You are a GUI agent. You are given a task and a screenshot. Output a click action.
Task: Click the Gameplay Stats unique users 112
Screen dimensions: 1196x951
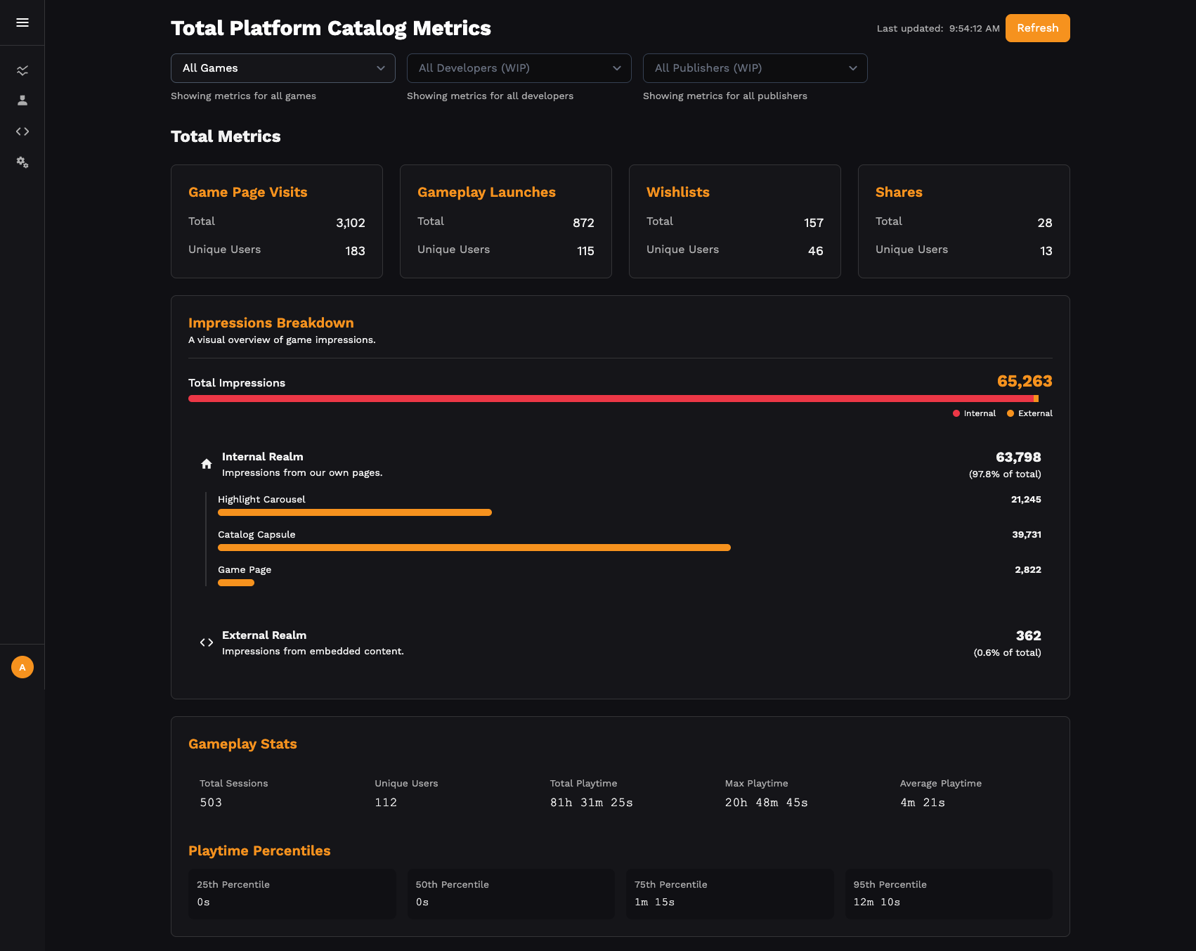[386, 803]
